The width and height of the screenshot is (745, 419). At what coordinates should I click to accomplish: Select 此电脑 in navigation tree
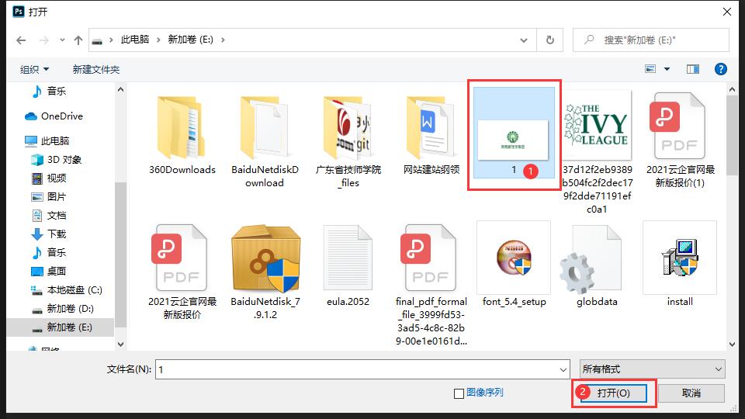[x=47, y=140]
